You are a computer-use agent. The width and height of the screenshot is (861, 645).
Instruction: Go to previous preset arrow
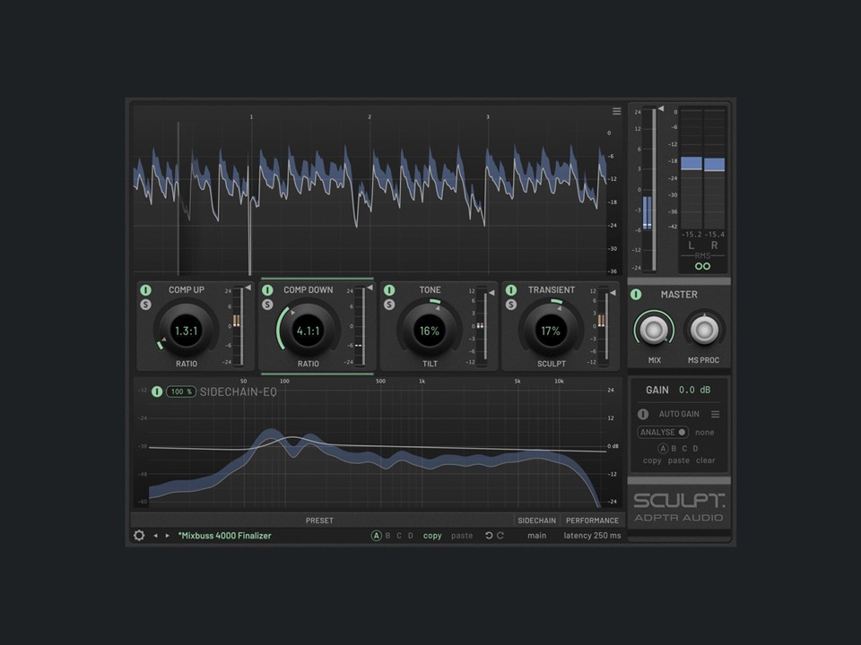[155, 536]
